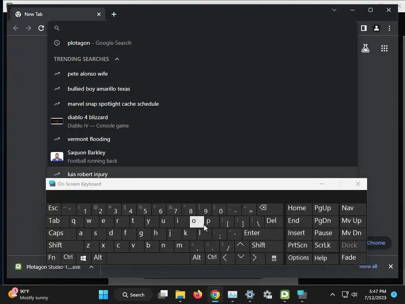Select 'luis robert injury' suggestion
The image size is (405, 304).
coord(202,173)
